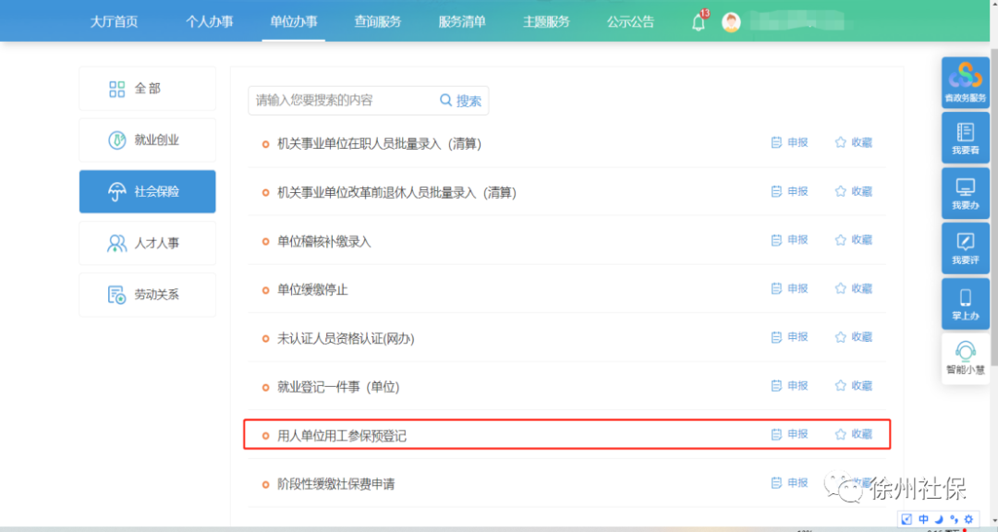Select the 单位办事 tab

294,21
